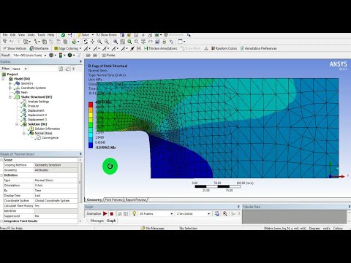
Task: Collapse Static Structural (B5) node
Action: [x=10, y=97]
